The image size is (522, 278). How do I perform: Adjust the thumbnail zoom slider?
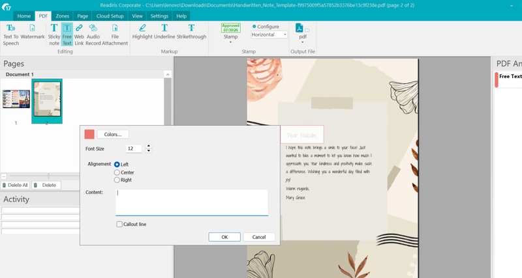(48, 176)
